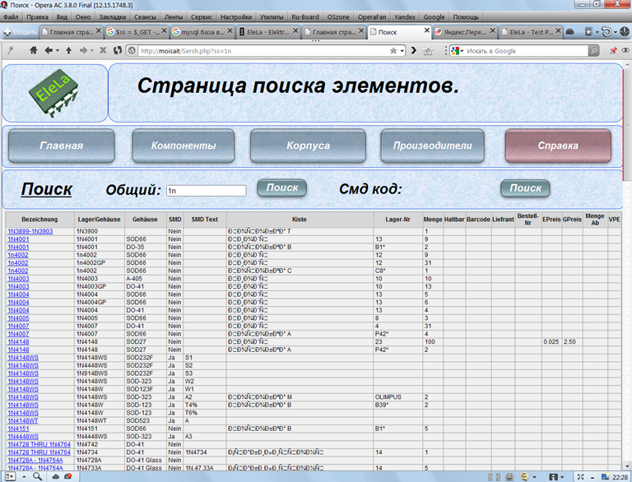The image size is (632, 482).
Task: Bookmark page with star in address field
Action: pyautogui.click(x=393, y=51)
